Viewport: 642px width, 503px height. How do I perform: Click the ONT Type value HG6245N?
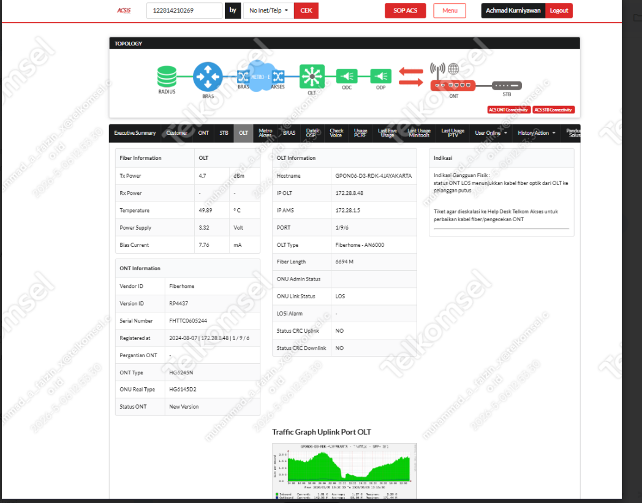pyautogui.click(x=181, y=373)
